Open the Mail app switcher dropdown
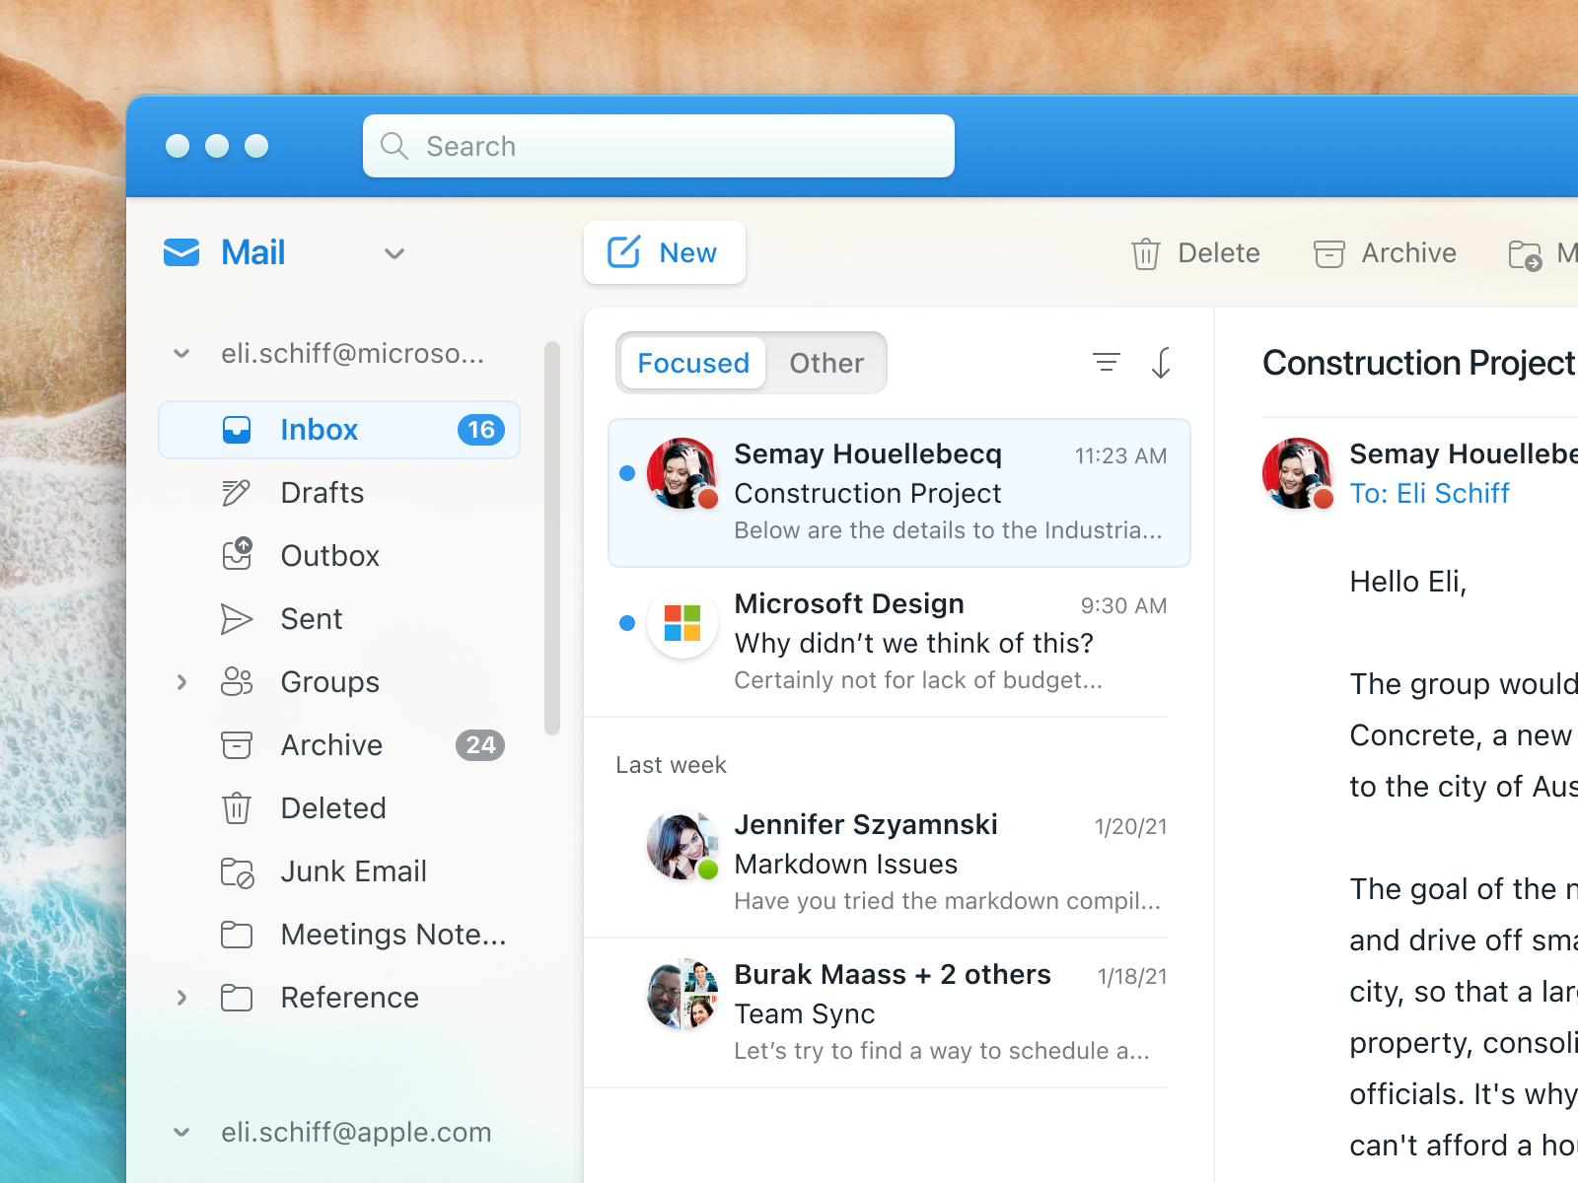The height and width of the screenshot is (1183, 1578). click(x=394, y=254)
